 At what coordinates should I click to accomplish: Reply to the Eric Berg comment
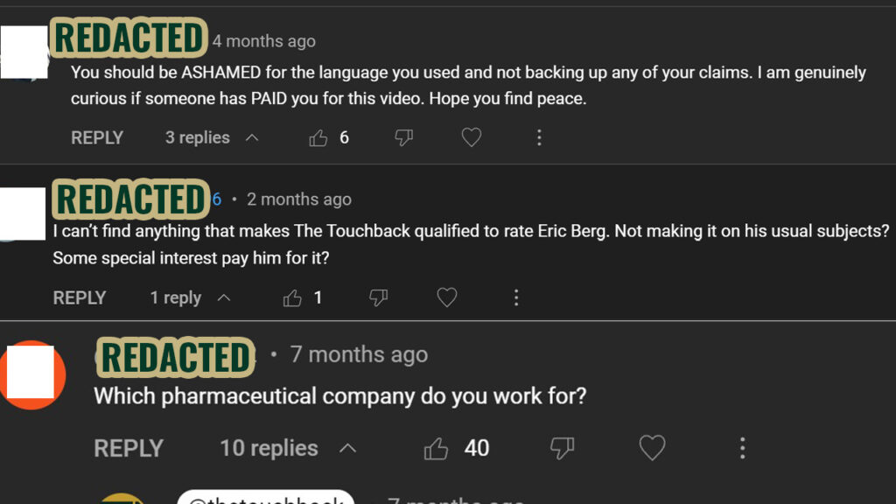coord(80,298)
